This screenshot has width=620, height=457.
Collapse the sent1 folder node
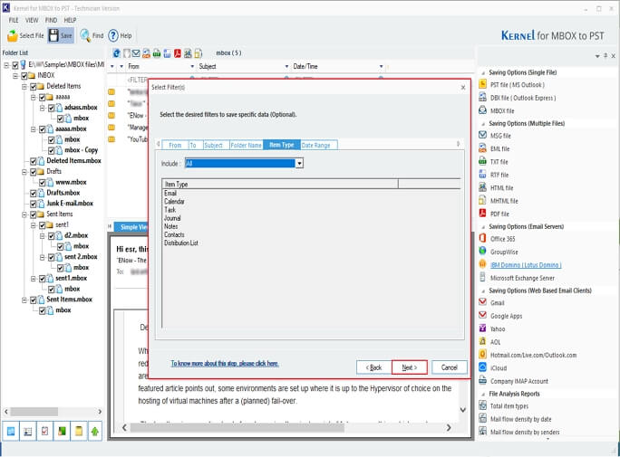click(x=34, y=225)
